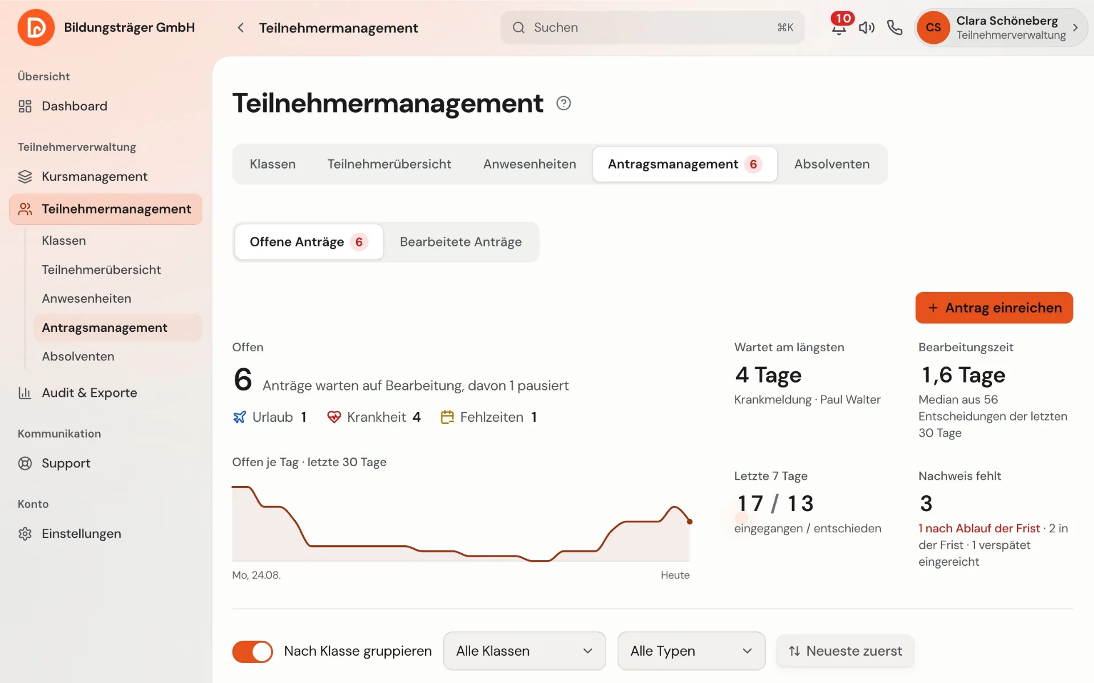Select the Absolventen tab
This screenshot has height=683, width=1094.
pos(832,164)
